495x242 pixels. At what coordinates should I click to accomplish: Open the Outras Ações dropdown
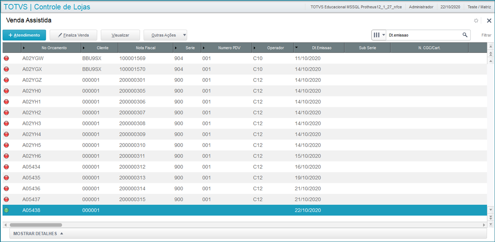click(165, 35)
